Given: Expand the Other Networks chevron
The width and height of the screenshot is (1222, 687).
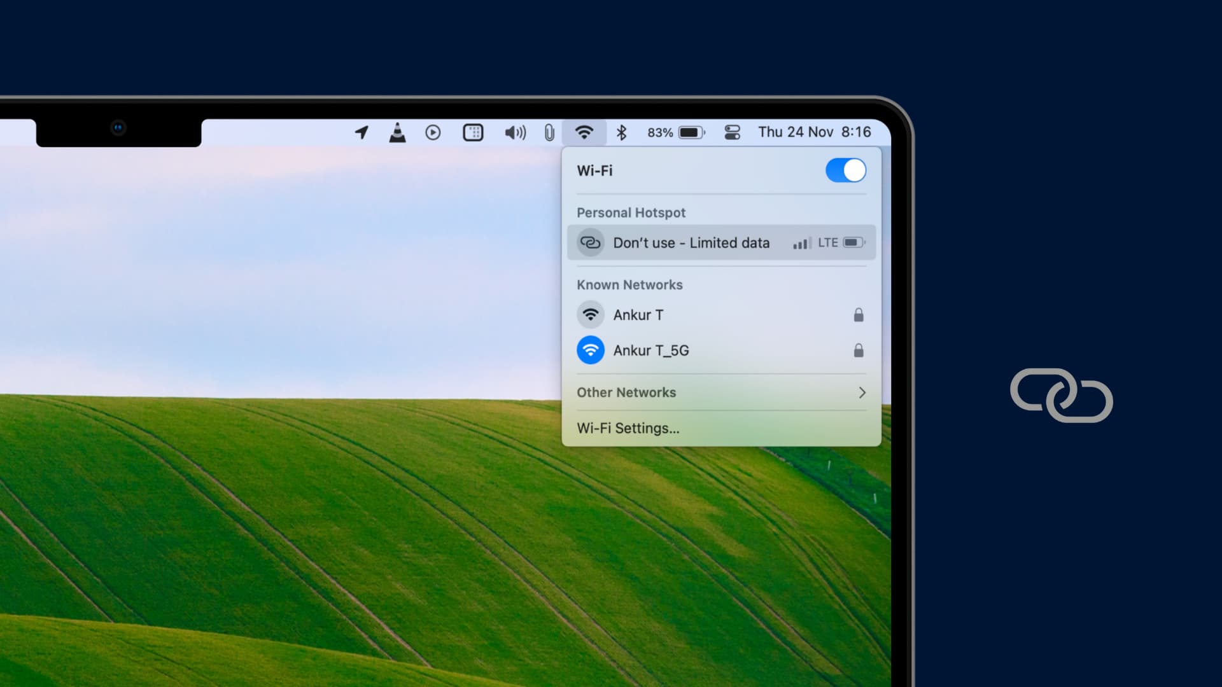Looking at the screenshot, I should coord(862,392).
